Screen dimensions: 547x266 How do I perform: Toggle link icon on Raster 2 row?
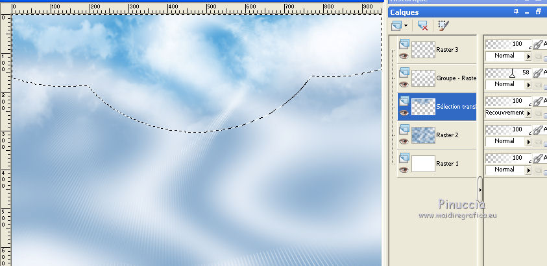(539, 130)
